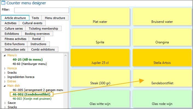The width and height of the screenshot is (193, 109).
Task: Select the Cultural events tab
Action: click(32, 23)
